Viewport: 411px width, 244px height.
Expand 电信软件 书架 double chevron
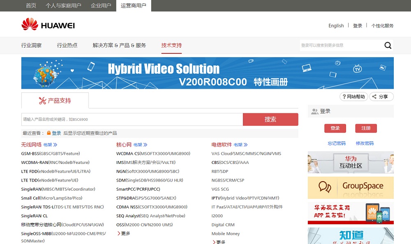click(246, 145)
